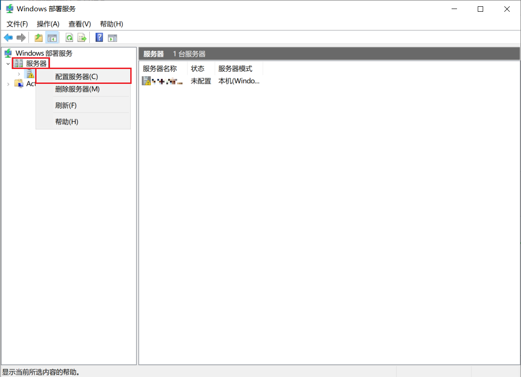This screenshot has height=377, width=521.
Task: Click the 1 台服务器 count text
Action: point(189,54)
